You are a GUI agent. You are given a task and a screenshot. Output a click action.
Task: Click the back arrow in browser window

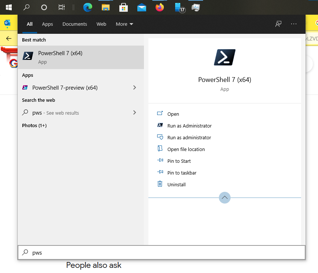pos(8,38)
